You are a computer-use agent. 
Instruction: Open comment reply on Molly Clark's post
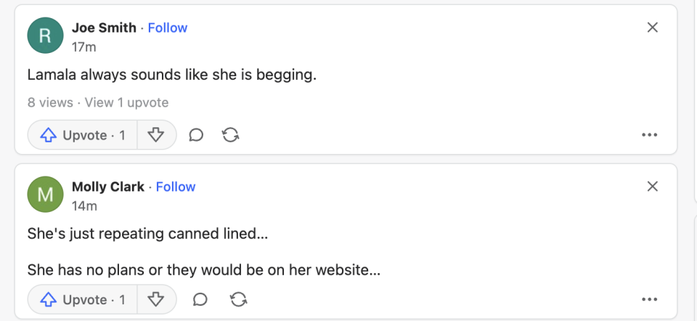[200, 300]
